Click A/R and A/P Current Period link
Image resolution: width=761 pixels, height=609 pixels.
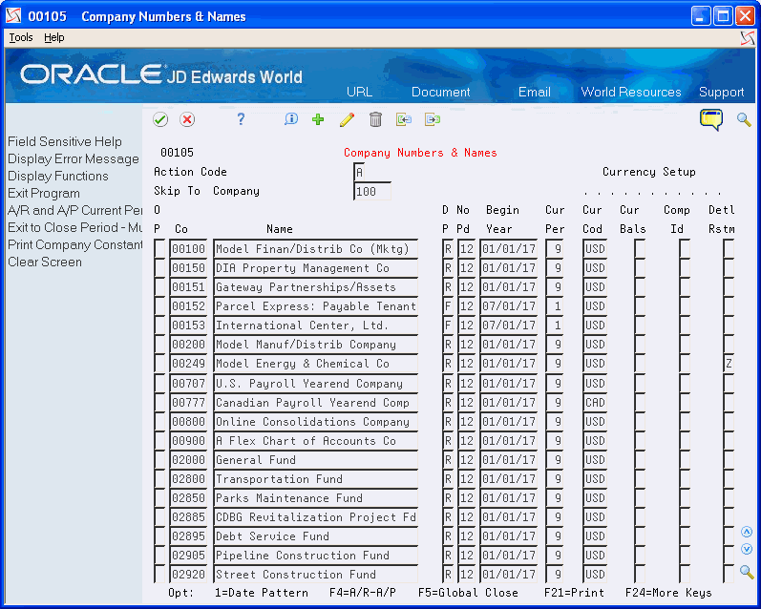74,211
